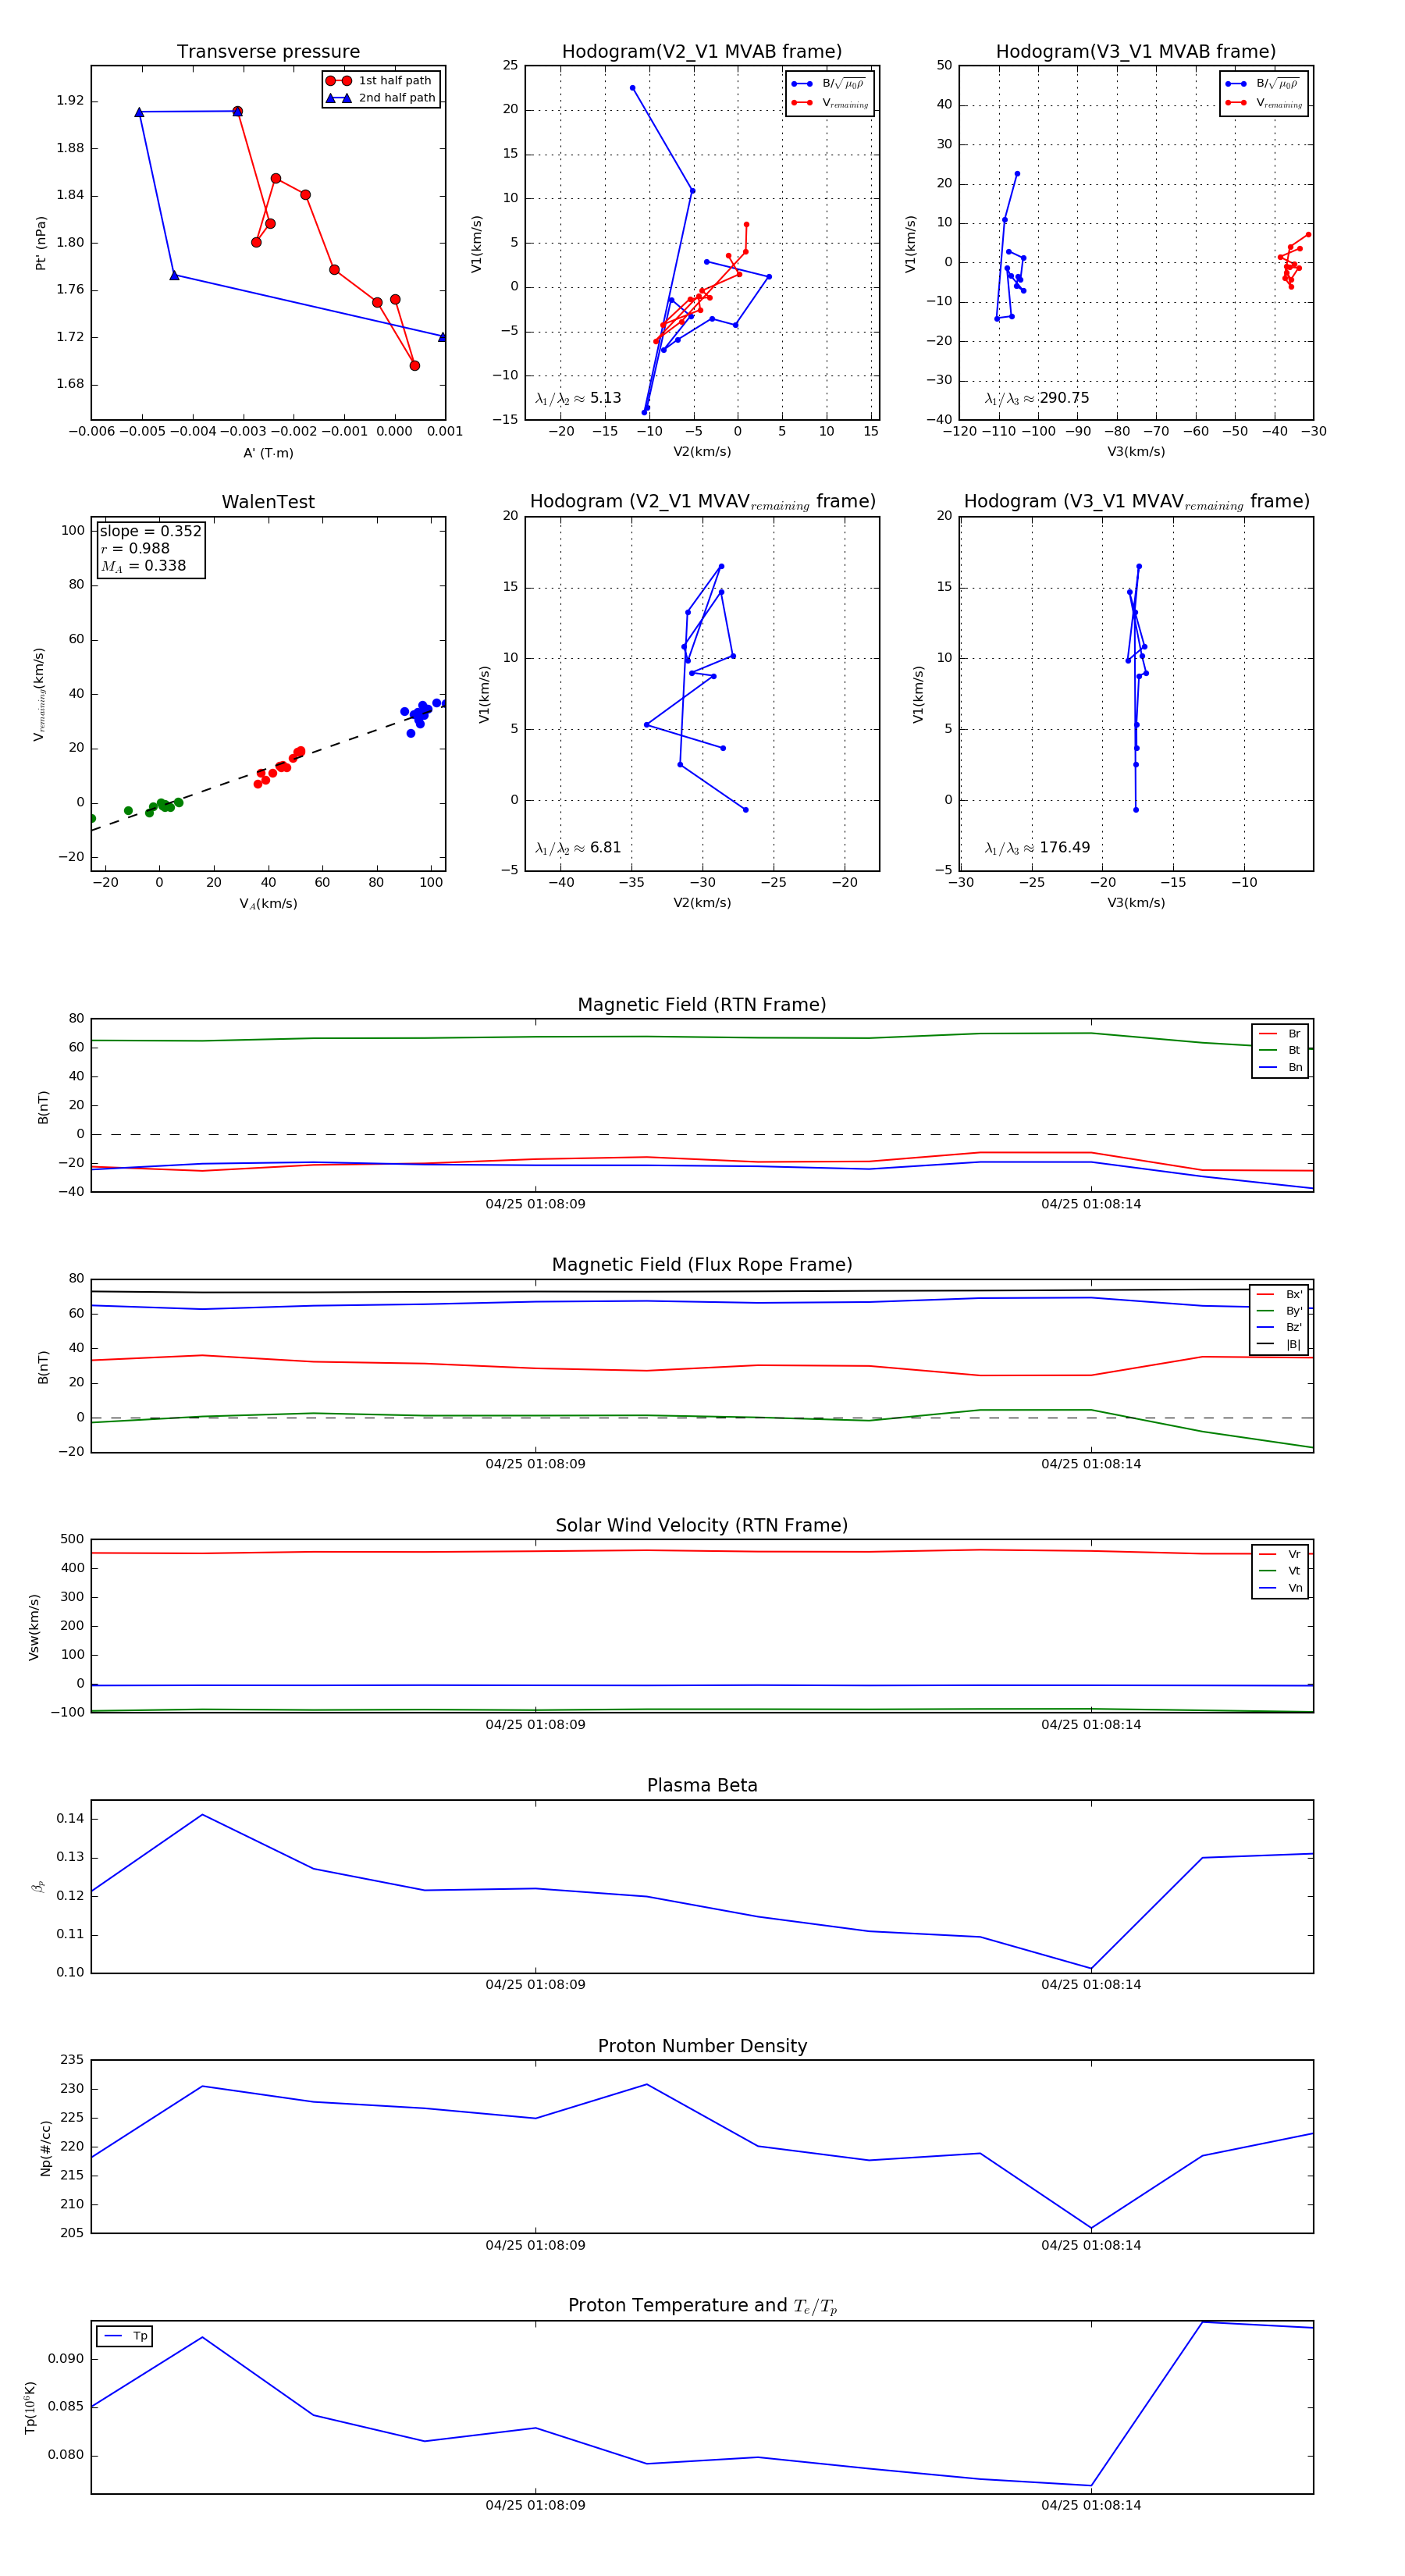Viewport: 1405px width, 2576px height.
Task: Click the 'Solar Wind Velocity (RTN Frame)' title
Action: point(702,1525)
